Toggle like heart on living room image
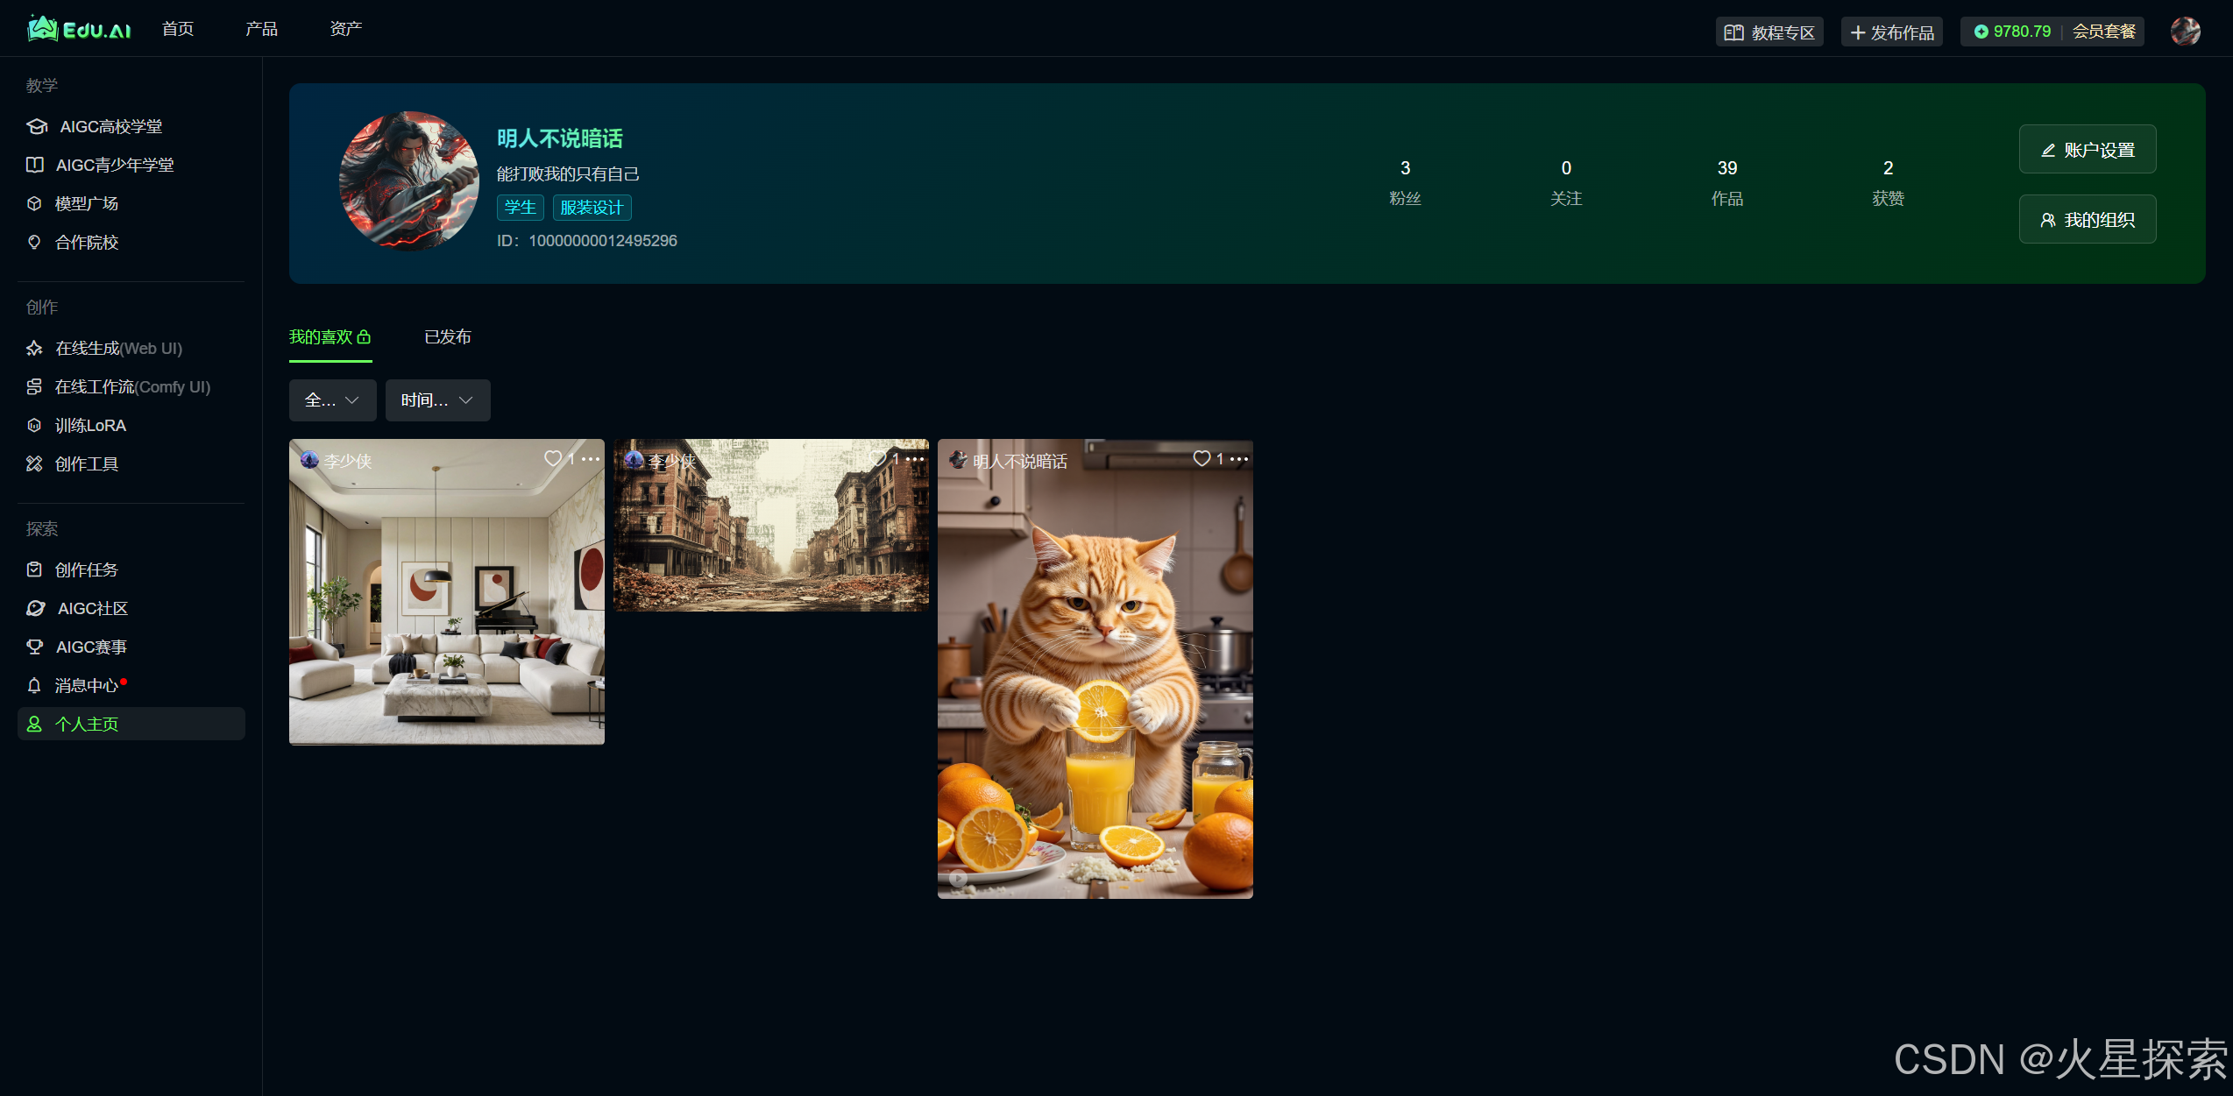The height and width of the screenshot is (1096, 2233). pyautogui.click(x=553, y=458)
